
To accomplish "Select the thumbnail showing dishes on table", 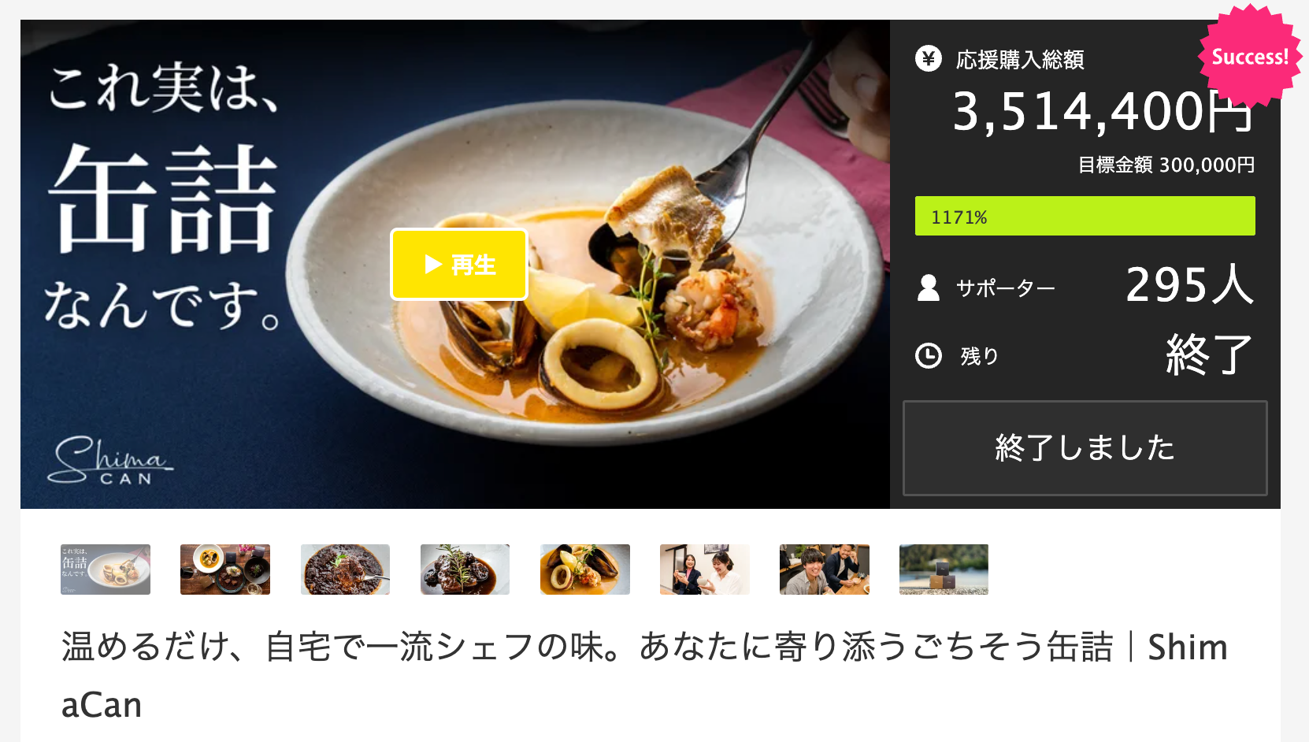I will (x=225, y=569).
